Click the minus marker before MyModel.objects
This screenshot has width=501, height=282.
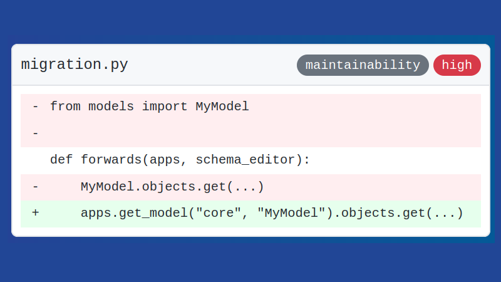36,186
